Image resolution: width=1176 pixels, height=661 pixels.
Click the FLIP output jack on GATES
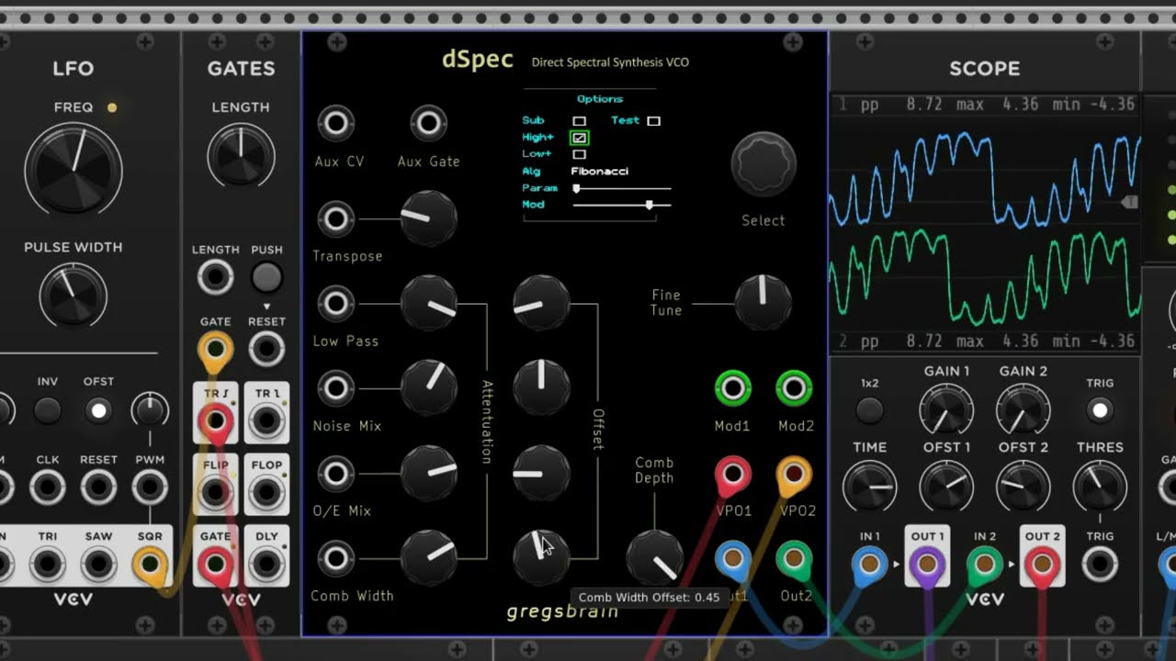(215, 493)
